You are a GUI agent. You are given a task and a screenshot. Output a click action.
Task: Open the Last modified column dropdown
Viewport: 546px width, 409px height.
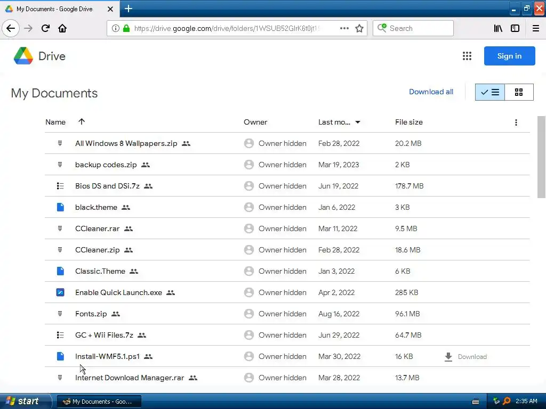coord(358,122)
